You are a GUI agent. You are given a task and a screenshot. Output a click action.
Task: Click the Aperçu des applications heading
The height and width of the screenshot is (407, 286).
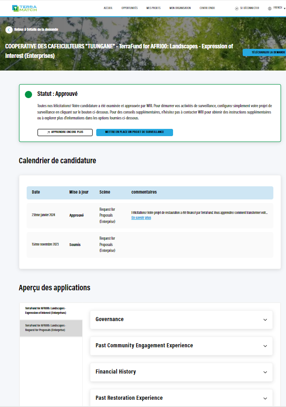tap(55, 288)
